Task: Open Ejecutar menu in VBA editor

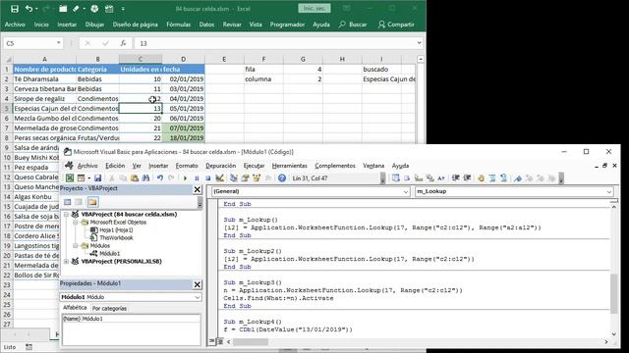Action: [x=254, y=166]
